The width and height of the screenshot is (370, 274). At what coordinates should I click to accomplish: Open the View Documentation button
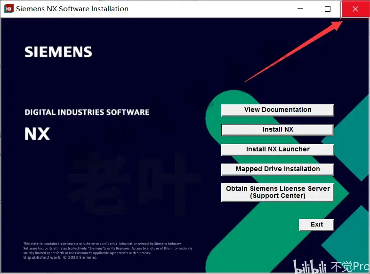(x=278, y=110)
